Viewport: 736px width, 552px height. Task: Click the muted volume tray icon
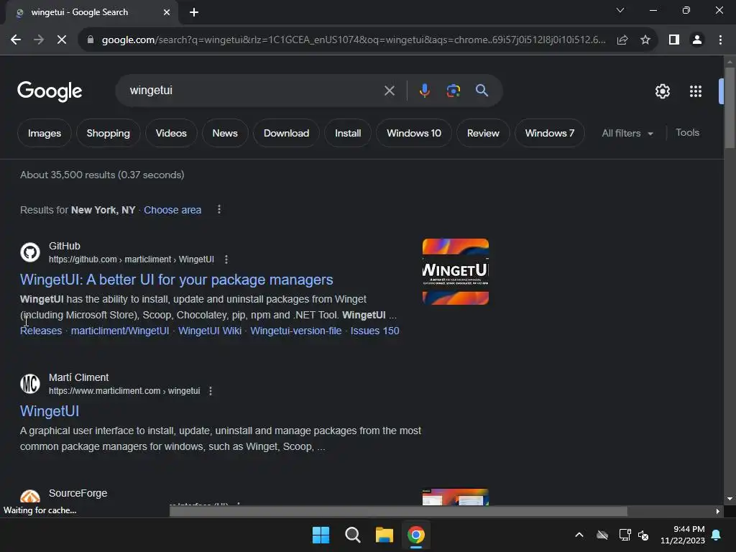(x=643, y=535)
